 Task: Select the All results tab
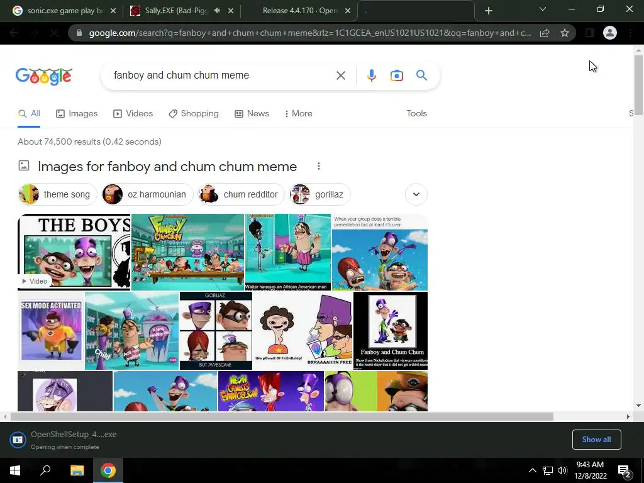tap(29, 114)
